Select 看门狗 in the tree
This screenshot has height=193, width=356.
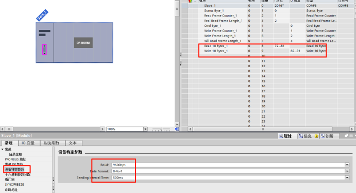pos(10,180)
